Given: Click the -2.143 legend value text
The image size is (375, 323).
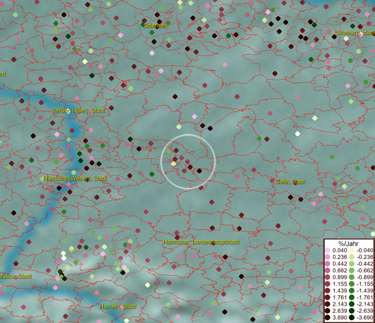Looking at the screenshot, I should click(x=365, y=304).
